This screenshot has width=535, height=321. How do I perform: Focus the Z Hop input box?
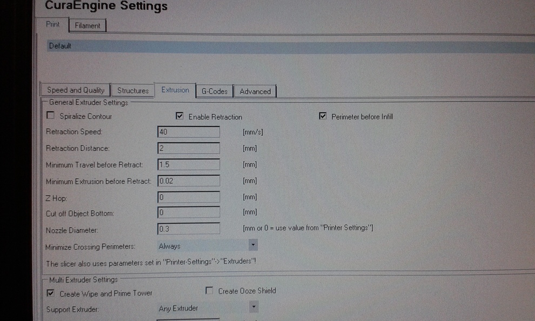pos(189,197)
